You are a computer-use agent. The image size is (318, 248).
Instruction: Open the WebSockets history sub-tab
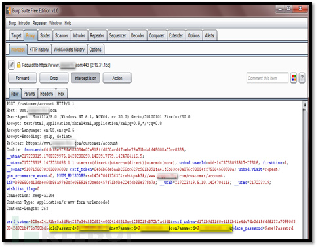coord(69,50)
